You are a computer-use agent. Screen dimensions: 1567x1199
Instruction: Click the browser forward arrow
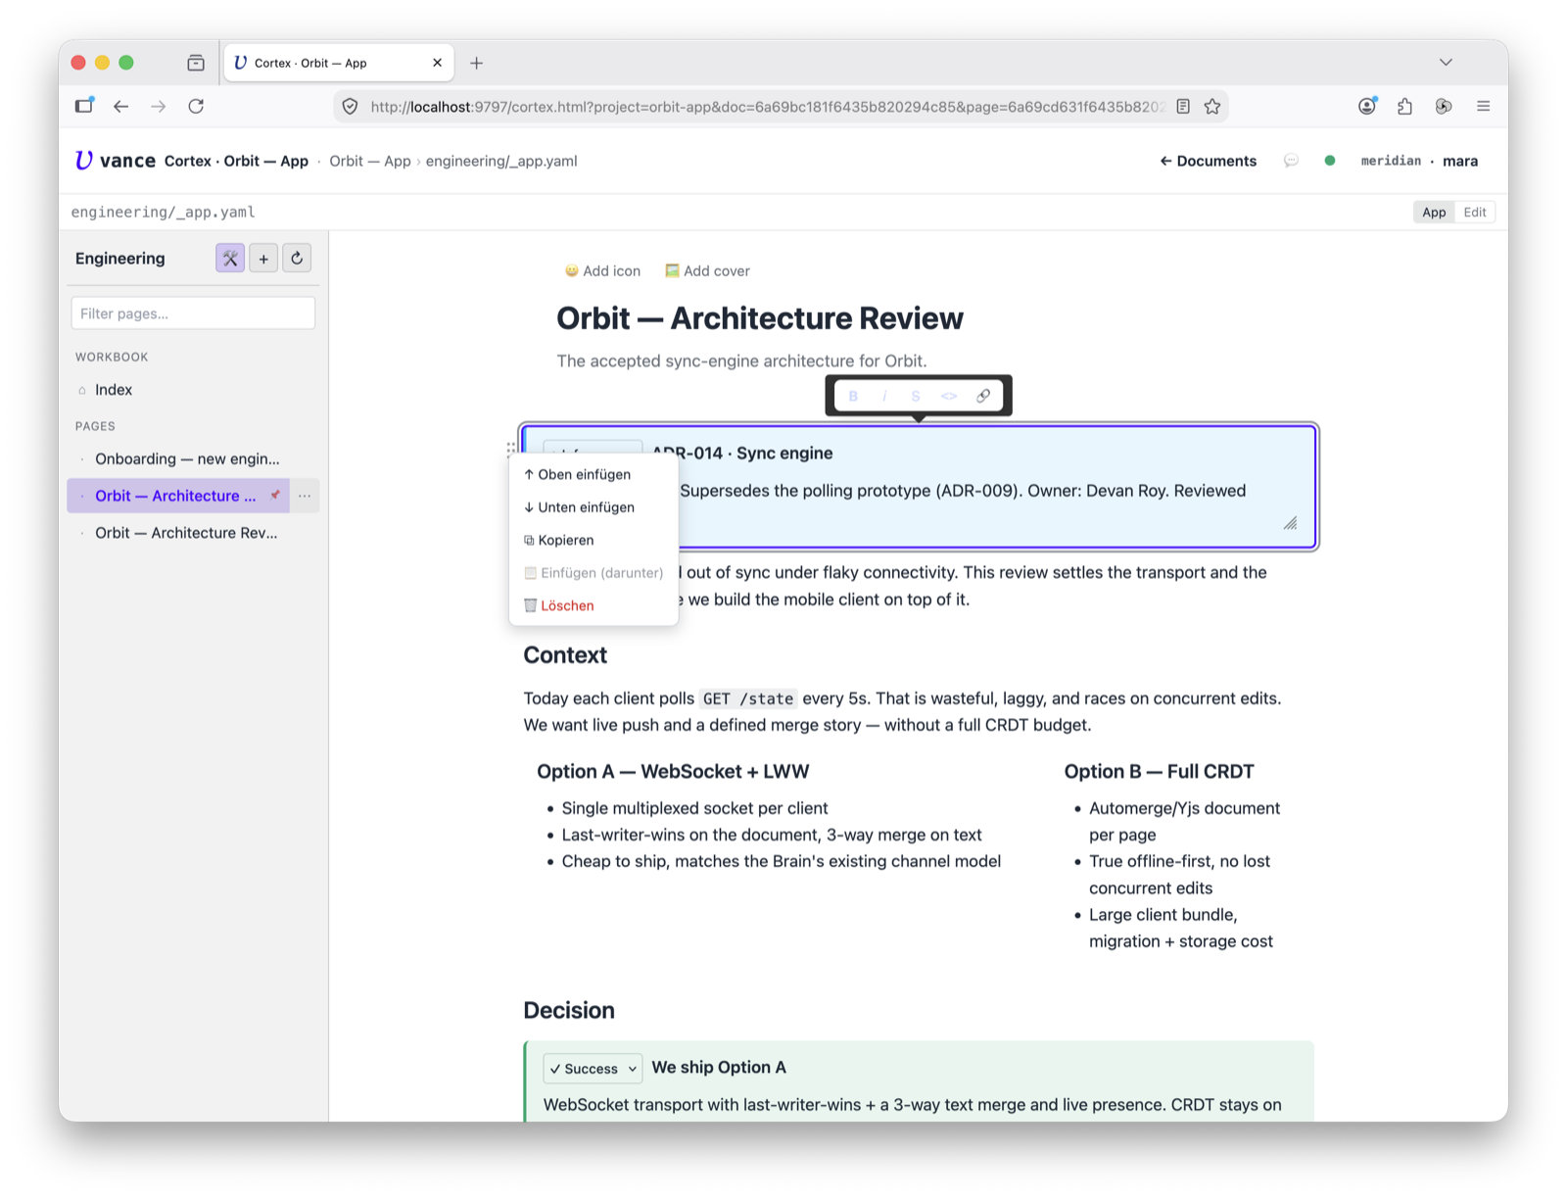click(158, 107)
